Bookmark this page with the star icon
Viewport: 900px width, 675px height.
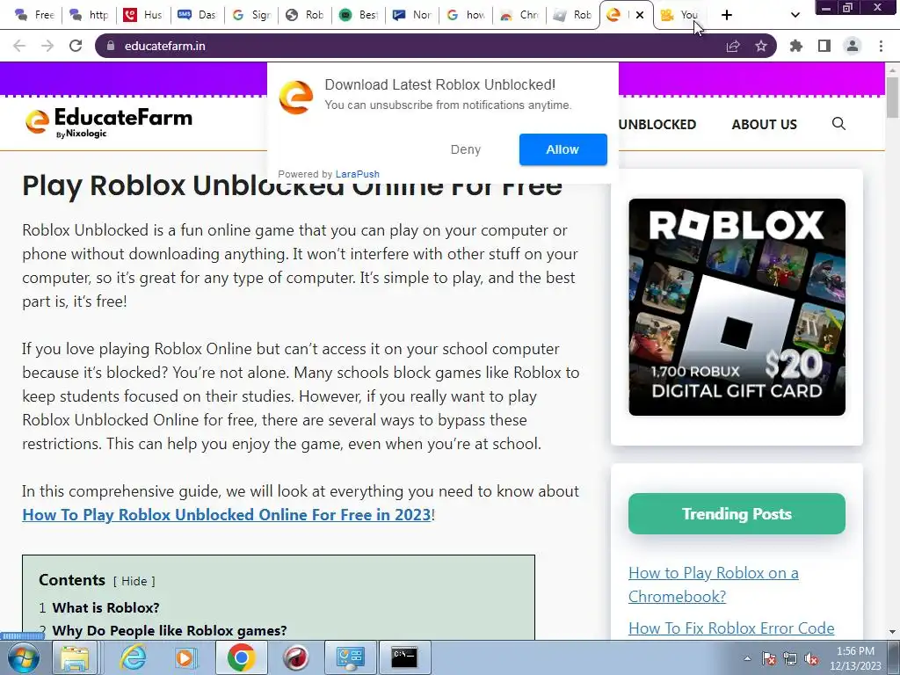pyautogui.click(x=761, y=46)
